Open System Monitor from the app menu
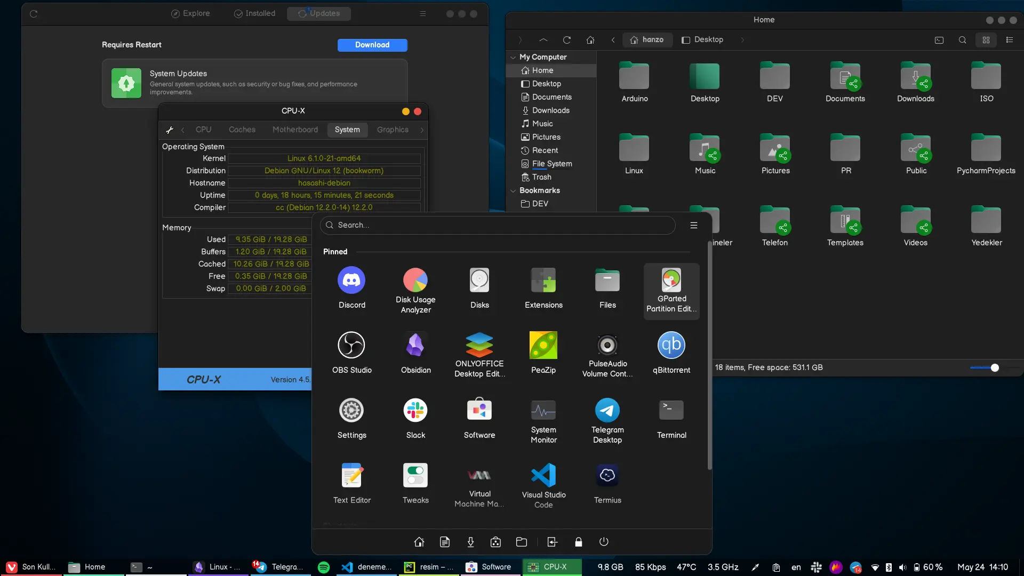The image size is (1024, 576). point(543,421)
